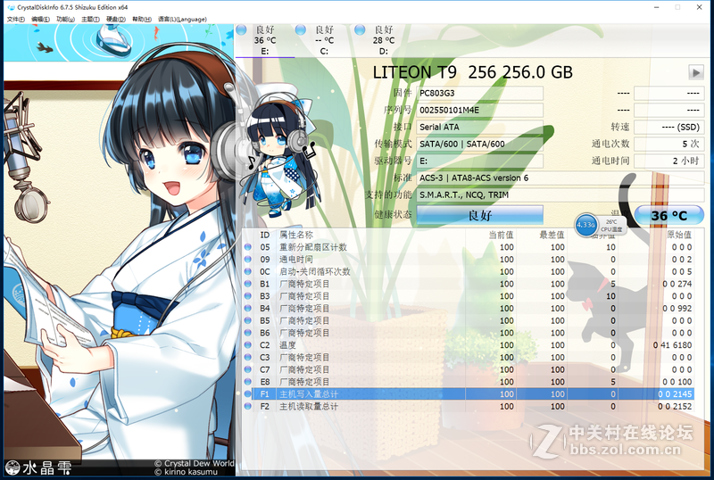Click the drive letter field E:
714x480 pixels.
(480, 161)
